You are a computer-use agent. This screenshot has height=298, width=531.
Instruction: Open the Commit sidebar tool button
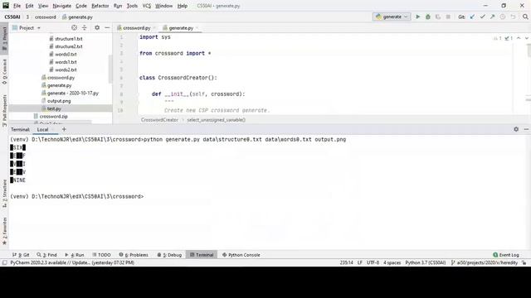4,71
